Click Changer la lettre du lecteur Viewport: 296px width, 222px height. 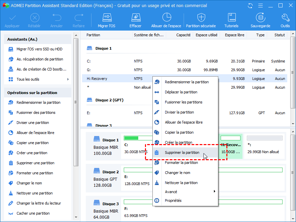(x=39, y=203)
